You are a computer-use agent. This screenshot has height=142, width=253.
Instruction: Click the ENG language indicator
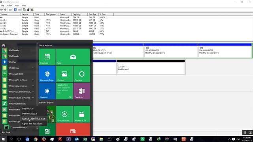point(238,139)
